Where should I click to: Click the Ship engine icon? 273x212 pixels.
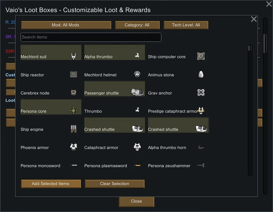pyautogui.click(x=73, y=129)
